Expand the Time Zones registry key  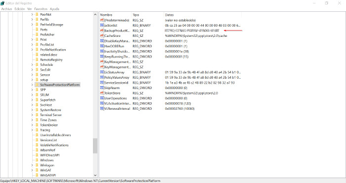click(x=32, y=120)
